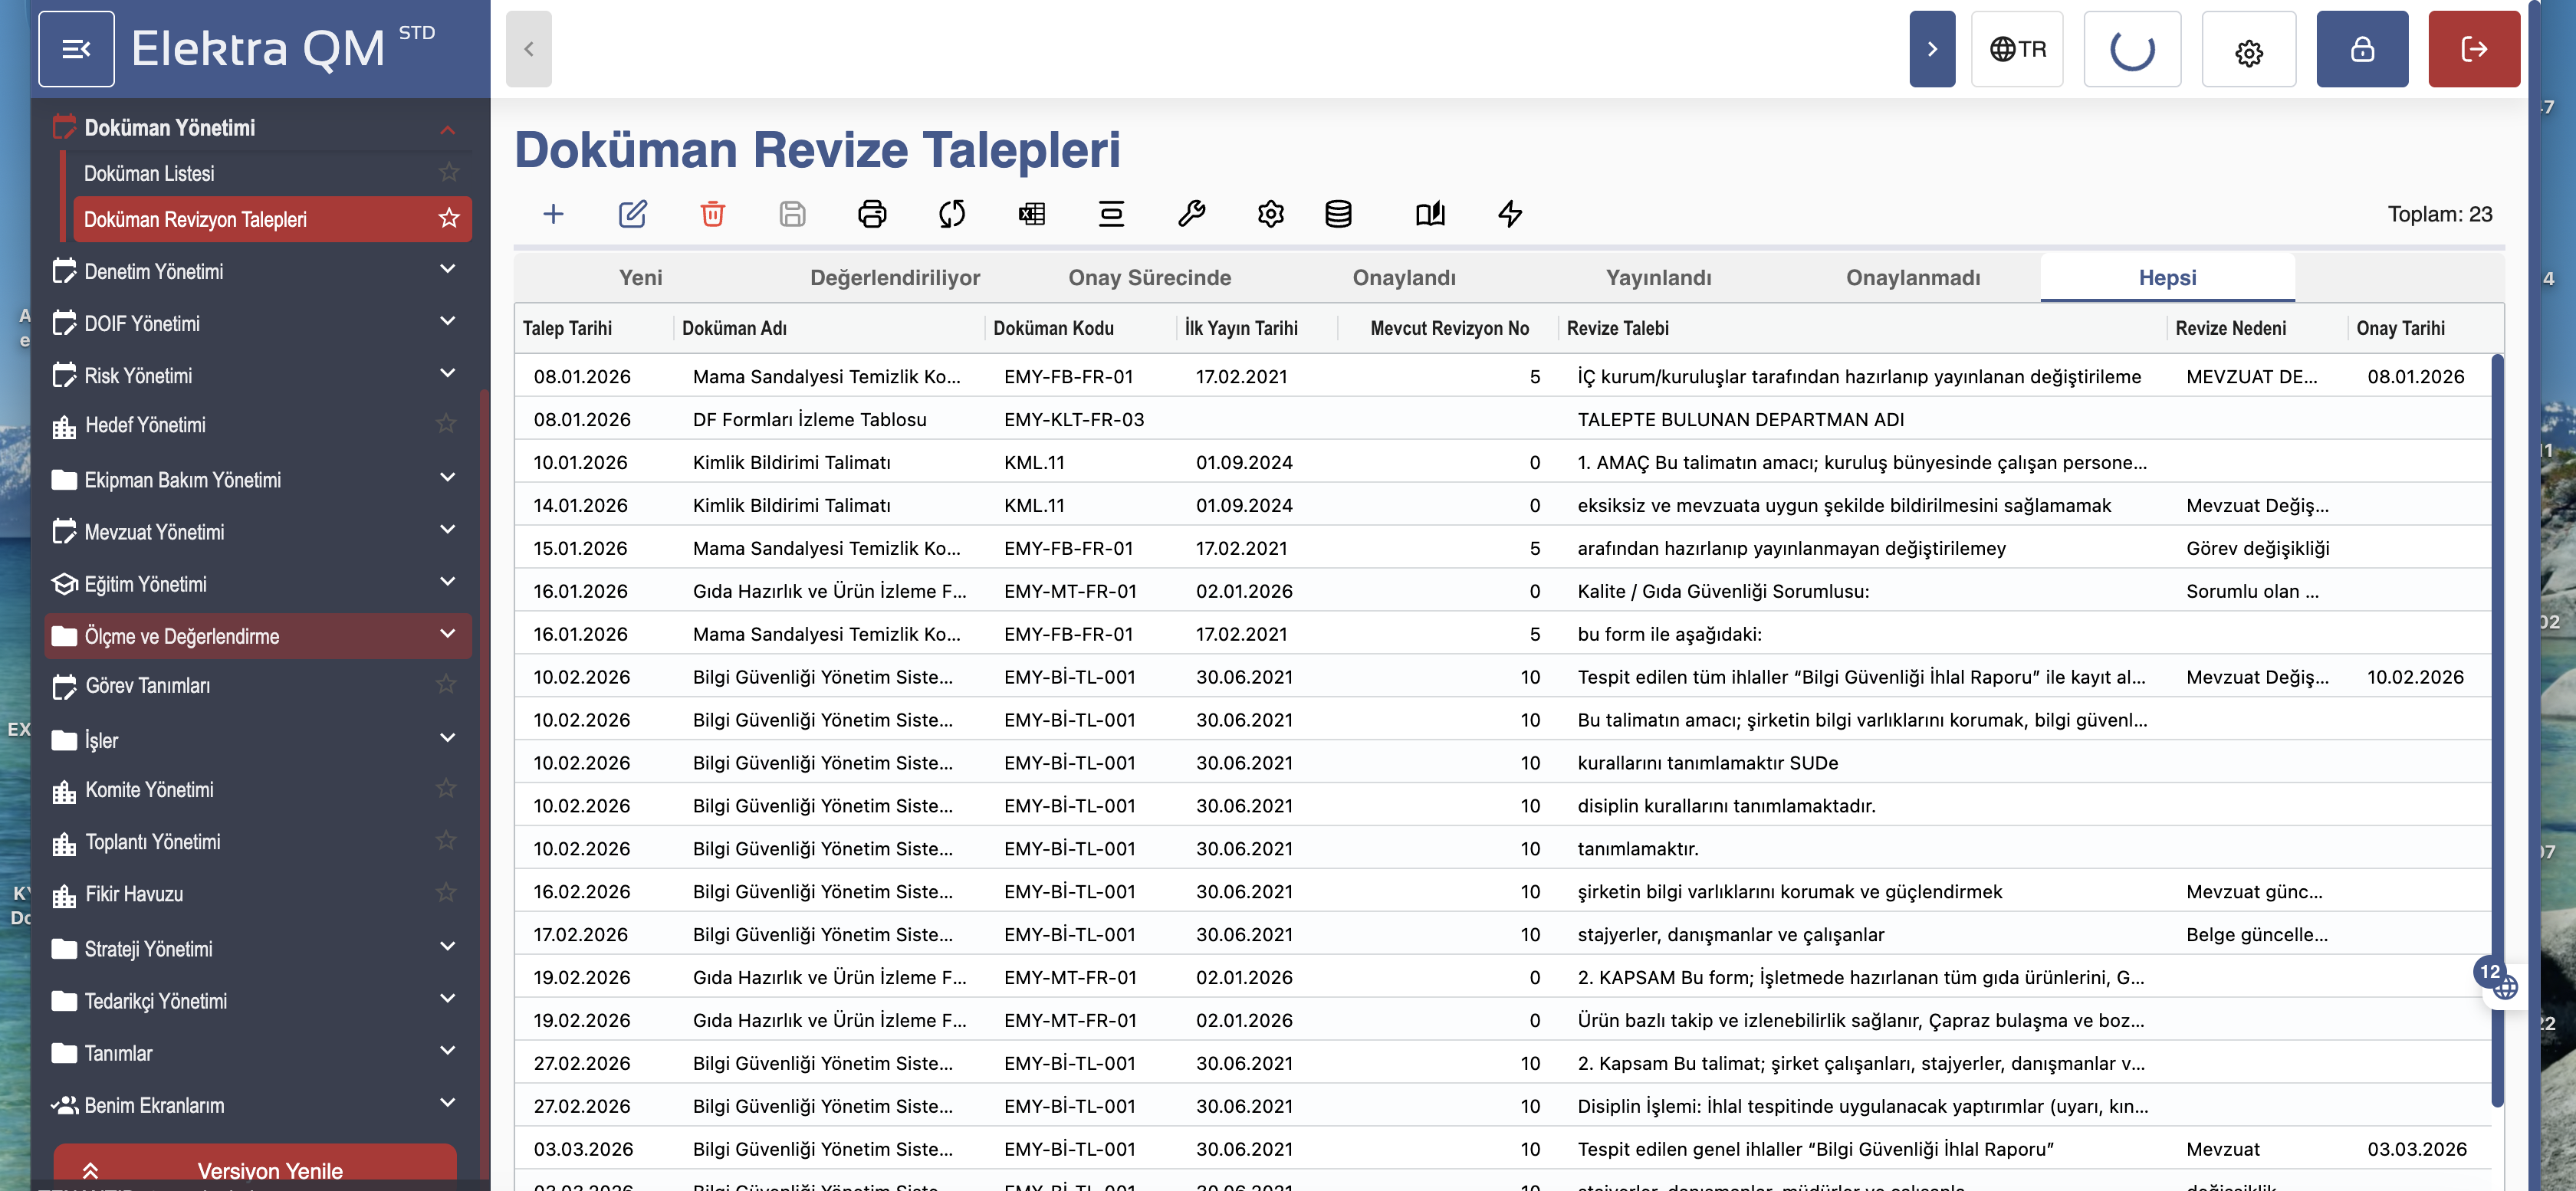Expand the Denetim Yönetimi menu
Image resolution: width=2576 pixels, height=1191 pixels.
coord(447,270)
